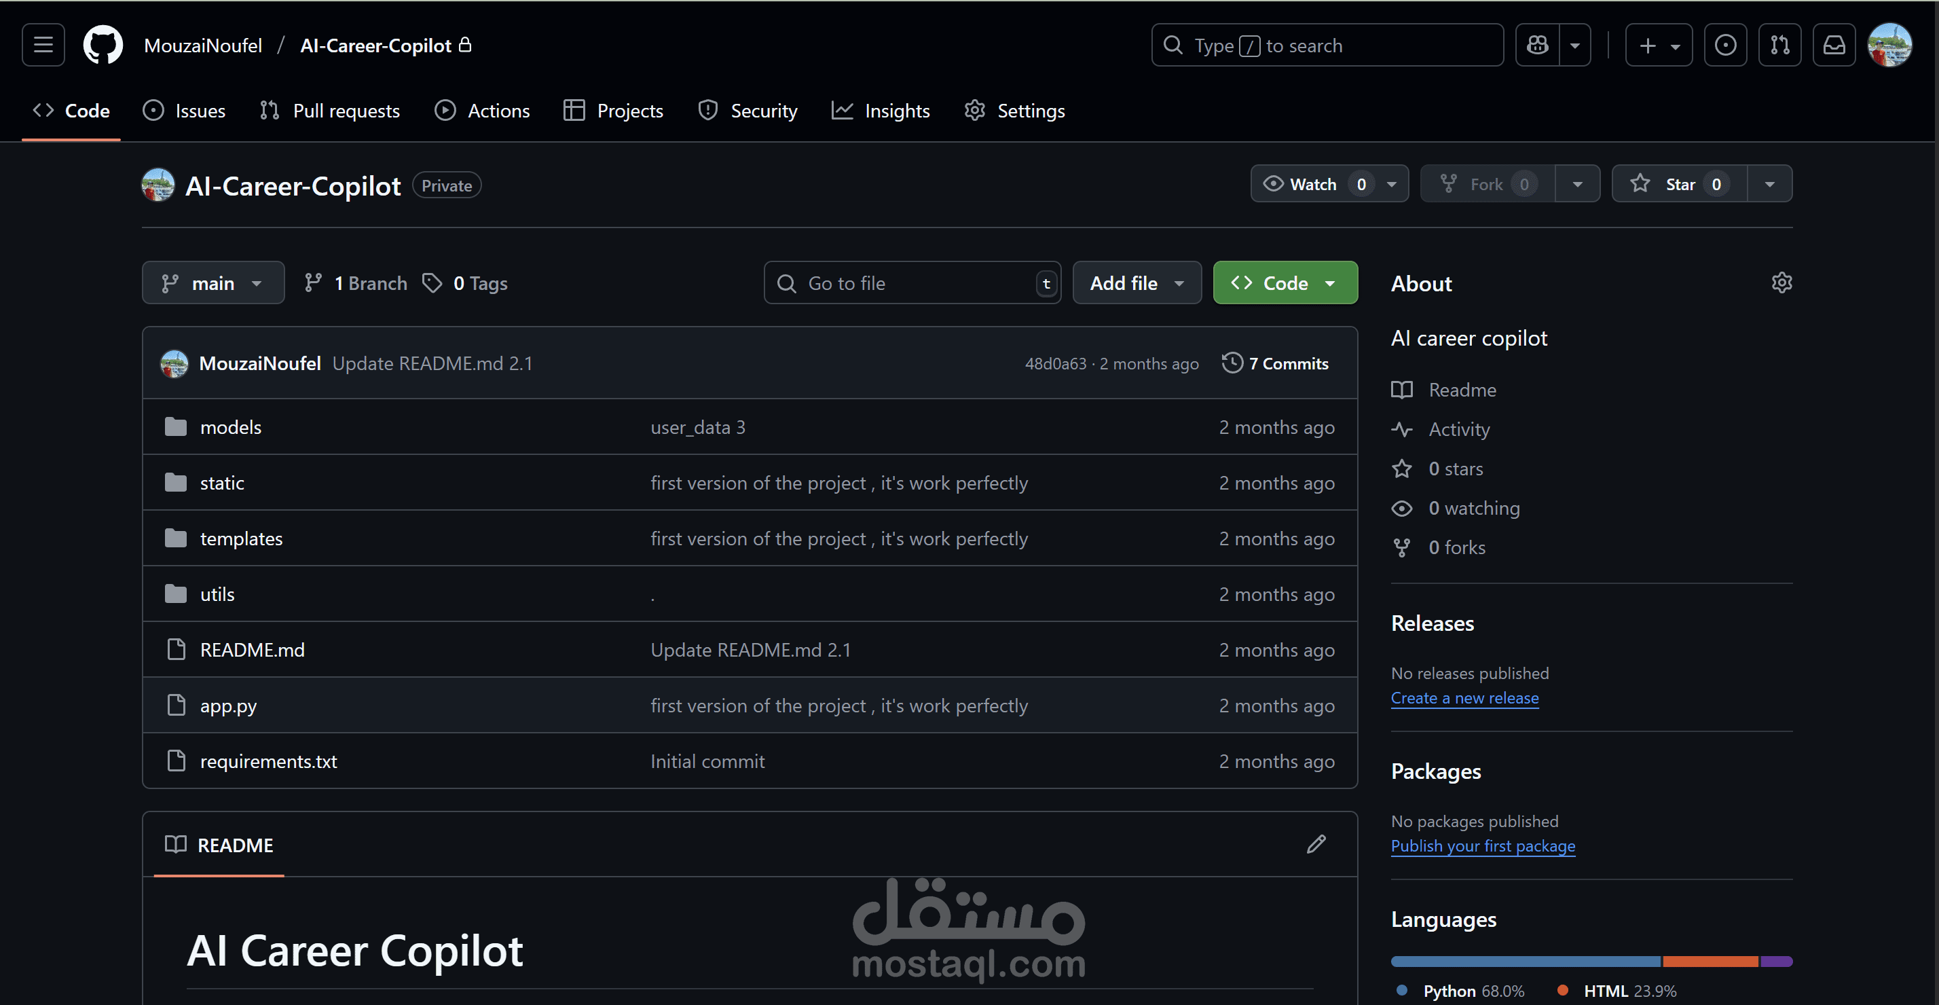
Task: Click the app.py file icon
Action: point(176,705)
